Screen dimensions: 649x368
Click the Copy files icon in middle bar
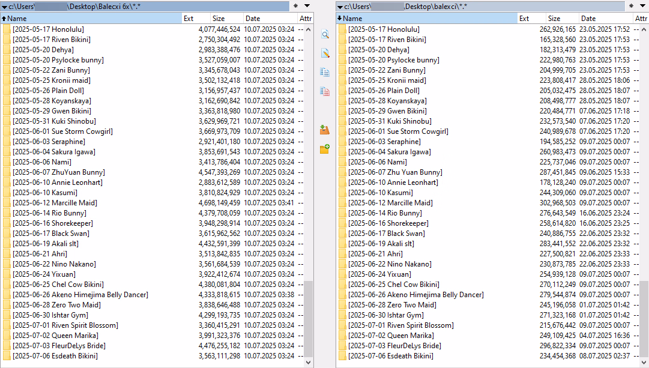click(x=325, y=72)
